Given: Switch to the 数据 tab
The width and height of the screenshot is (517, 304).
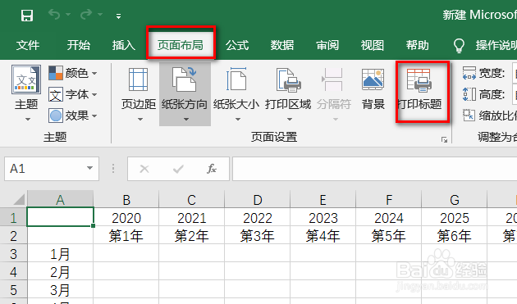Looking at the screenshot, I should coord(282,45).
